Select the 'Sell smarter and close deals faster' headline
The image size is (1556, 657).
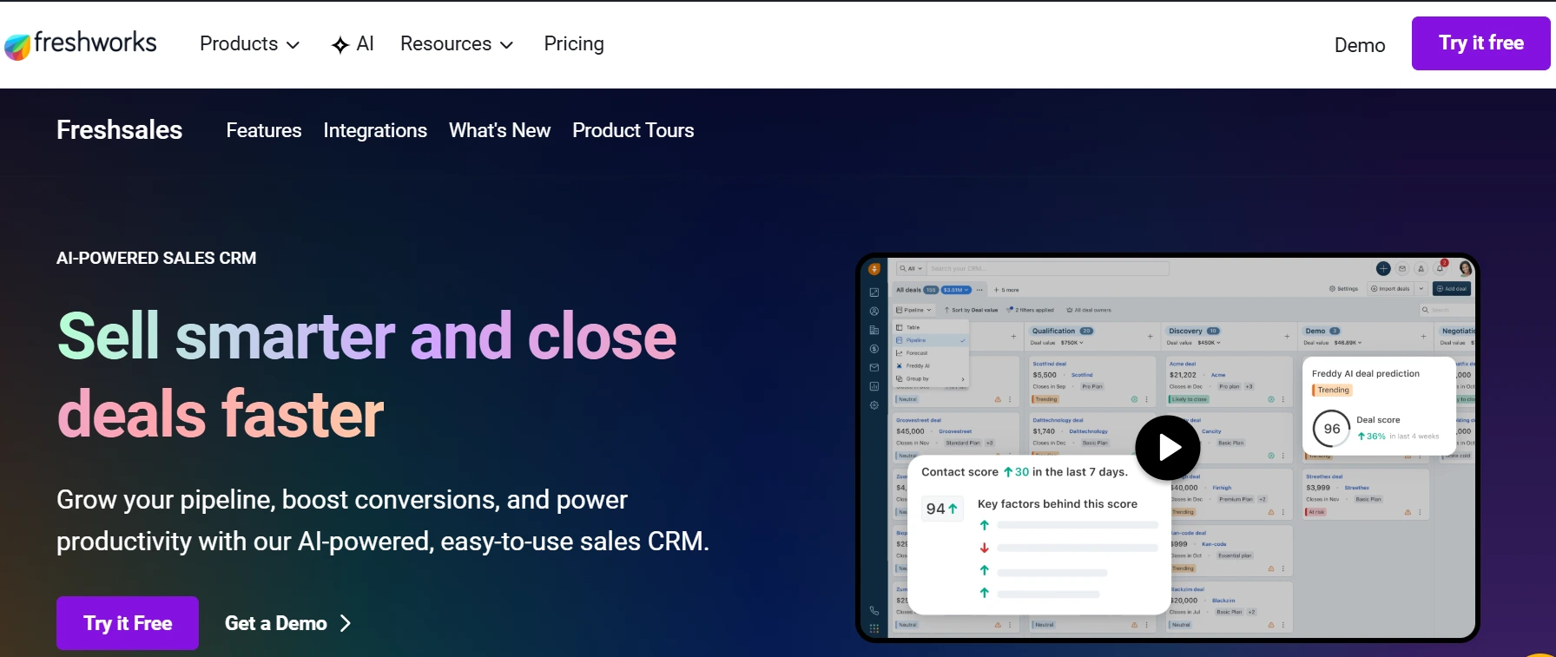click(366, 375)
